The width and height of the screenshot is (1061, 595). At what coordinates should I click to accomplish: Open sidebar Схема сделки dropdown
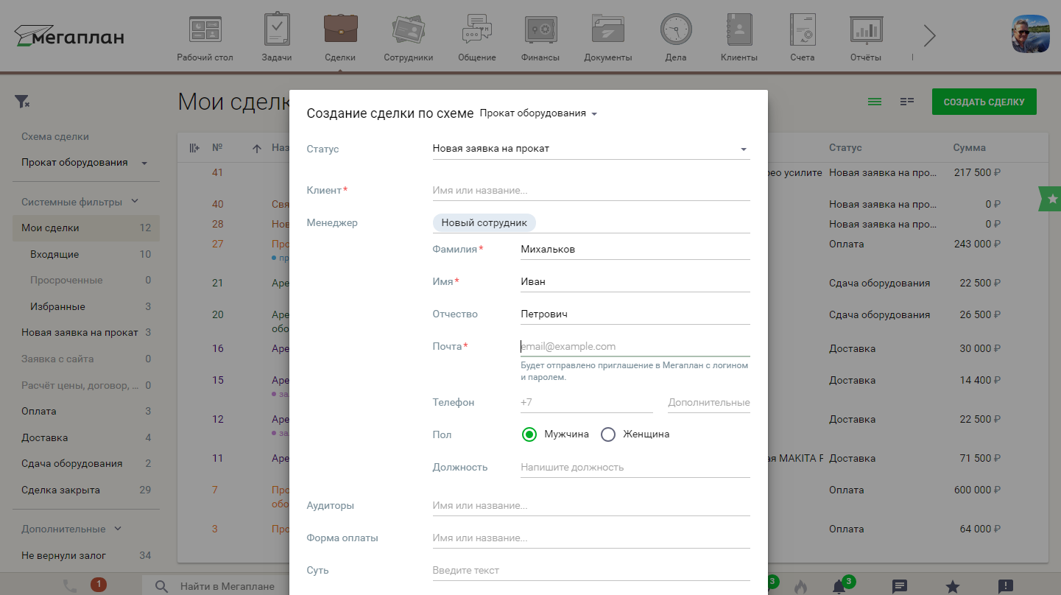85,163
